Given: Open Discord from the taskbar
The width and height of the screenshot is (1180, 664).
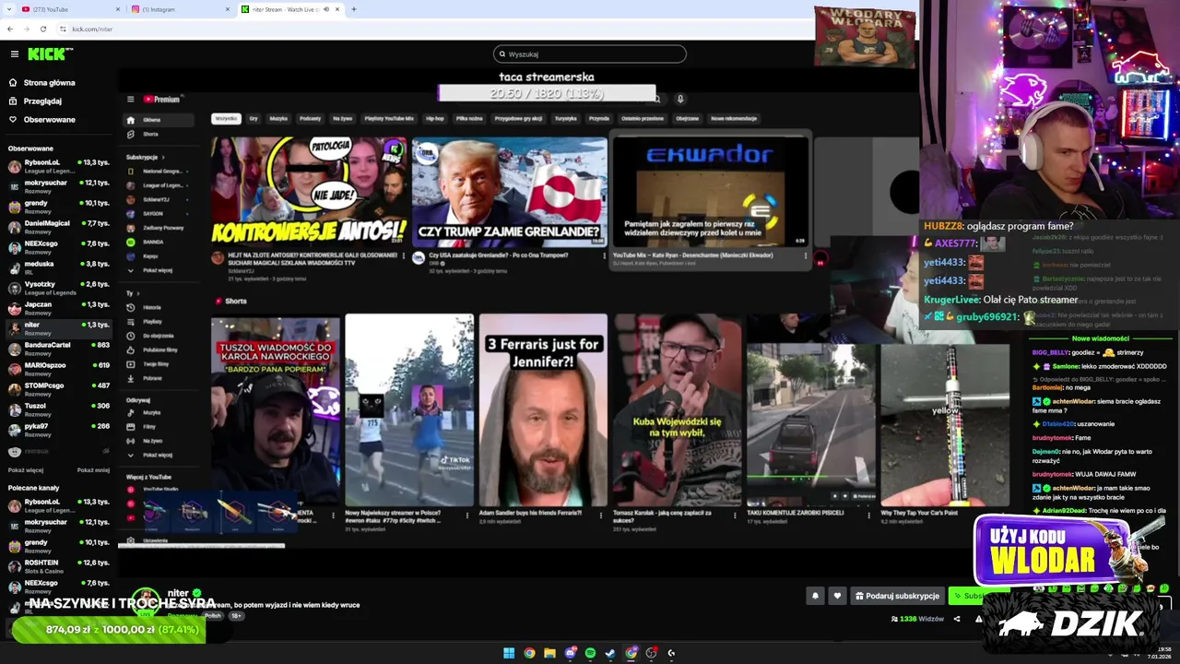Looking at the screenshot, I should 570,653.
